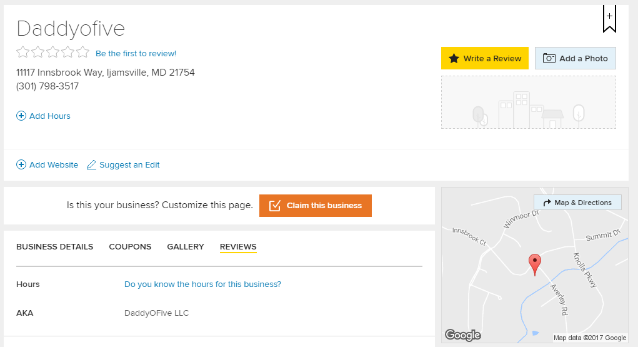The height and width of the screenshot is (347, 638).
Task: Click the Knolls Pkwy label on map
Action: [585, 271]
